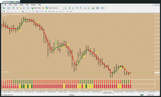Select the Crosshair tool

click(x=8, y=11)
